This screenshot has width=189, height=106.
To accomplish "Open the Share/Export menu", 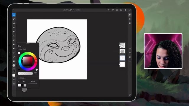I will tap(121, 10).
